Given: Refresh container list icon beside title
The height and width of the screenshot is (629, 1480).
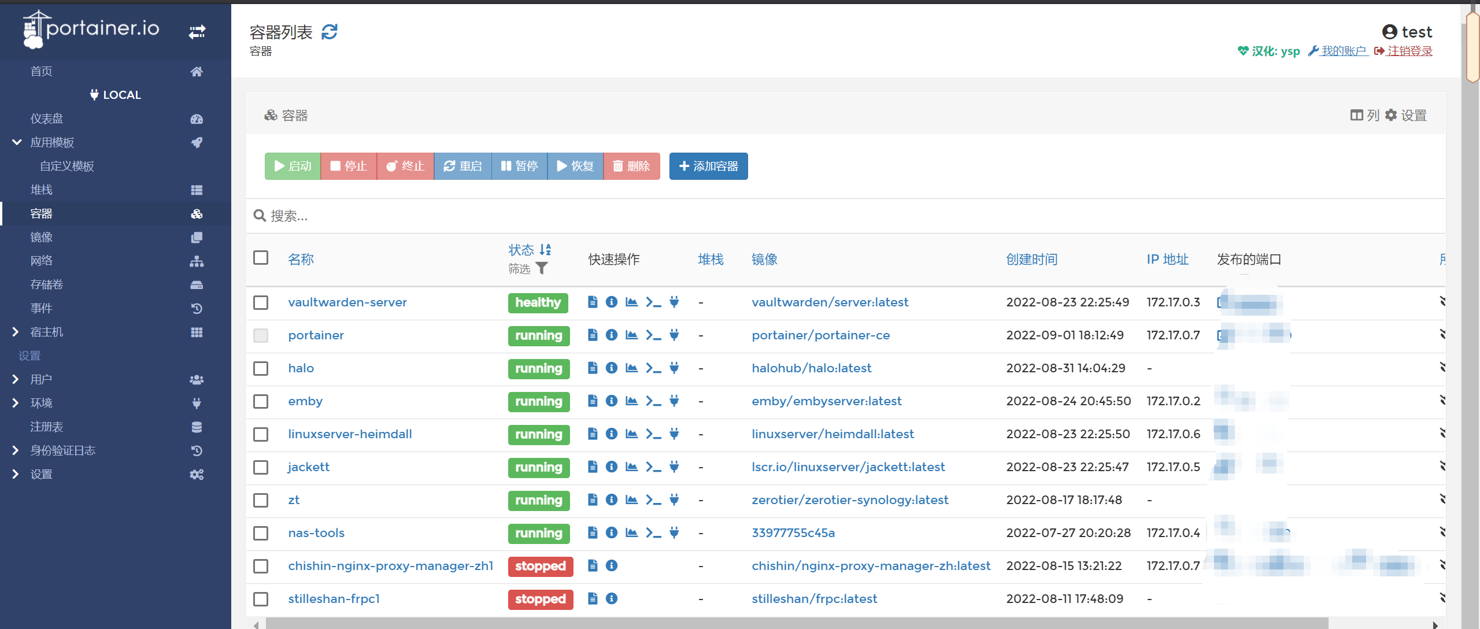Looking at the screenshot, I should point(330,32).
